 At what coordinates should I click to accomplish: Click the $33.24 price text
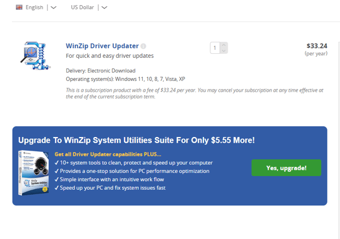[x=317, y=46]
